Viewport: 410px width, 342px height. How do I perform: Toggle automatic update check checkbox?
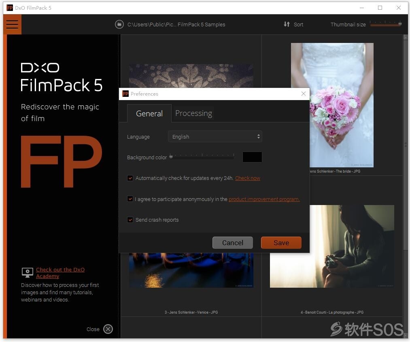pyautogui.click(x=130, y=178)
